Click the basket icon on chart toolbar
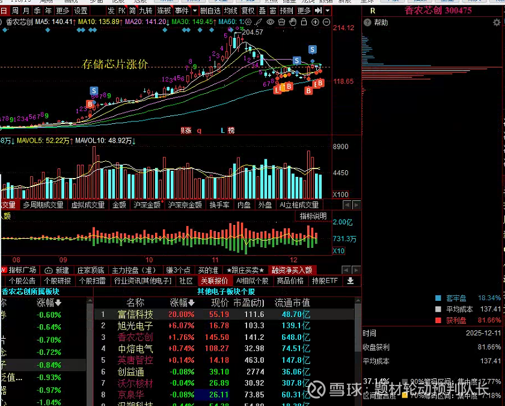The image size is (505, 406). pos(281,22)
